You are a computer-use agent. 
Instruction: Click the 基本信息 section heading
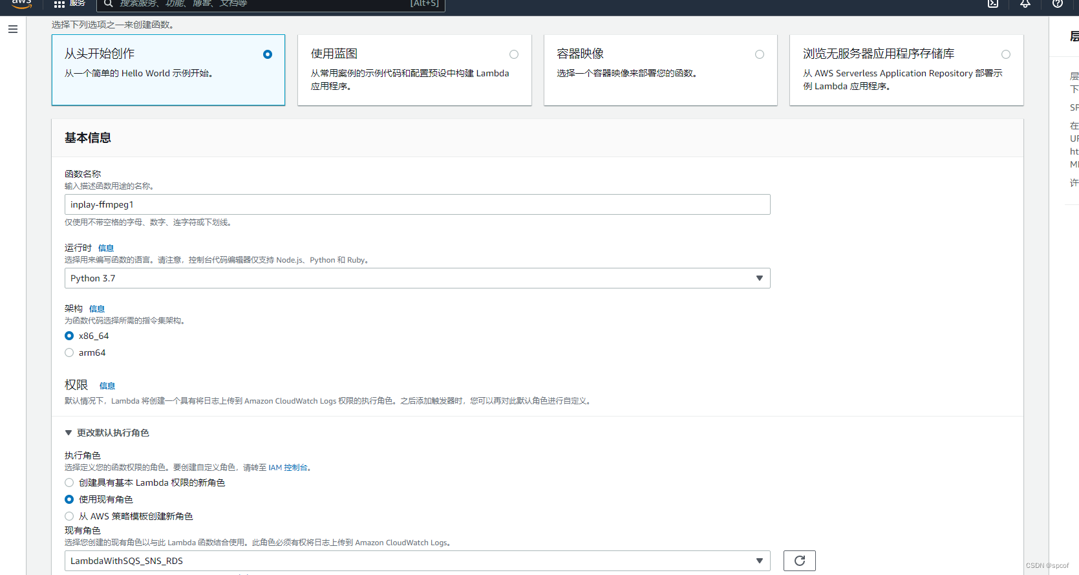(x=88, y=138)
